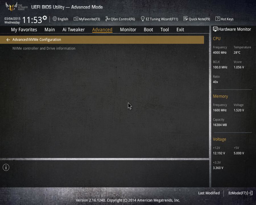Go back using the left arrow icon

pyautogui.click(x=8, y=40)
